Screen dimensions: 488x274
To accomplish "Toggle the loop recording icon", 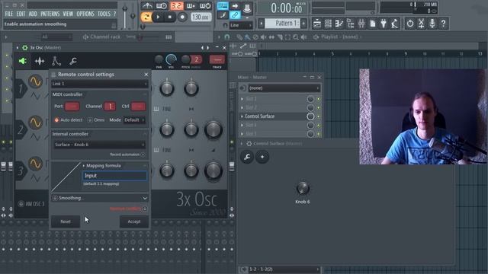I will pyautogui.click(x=205, y=5).
